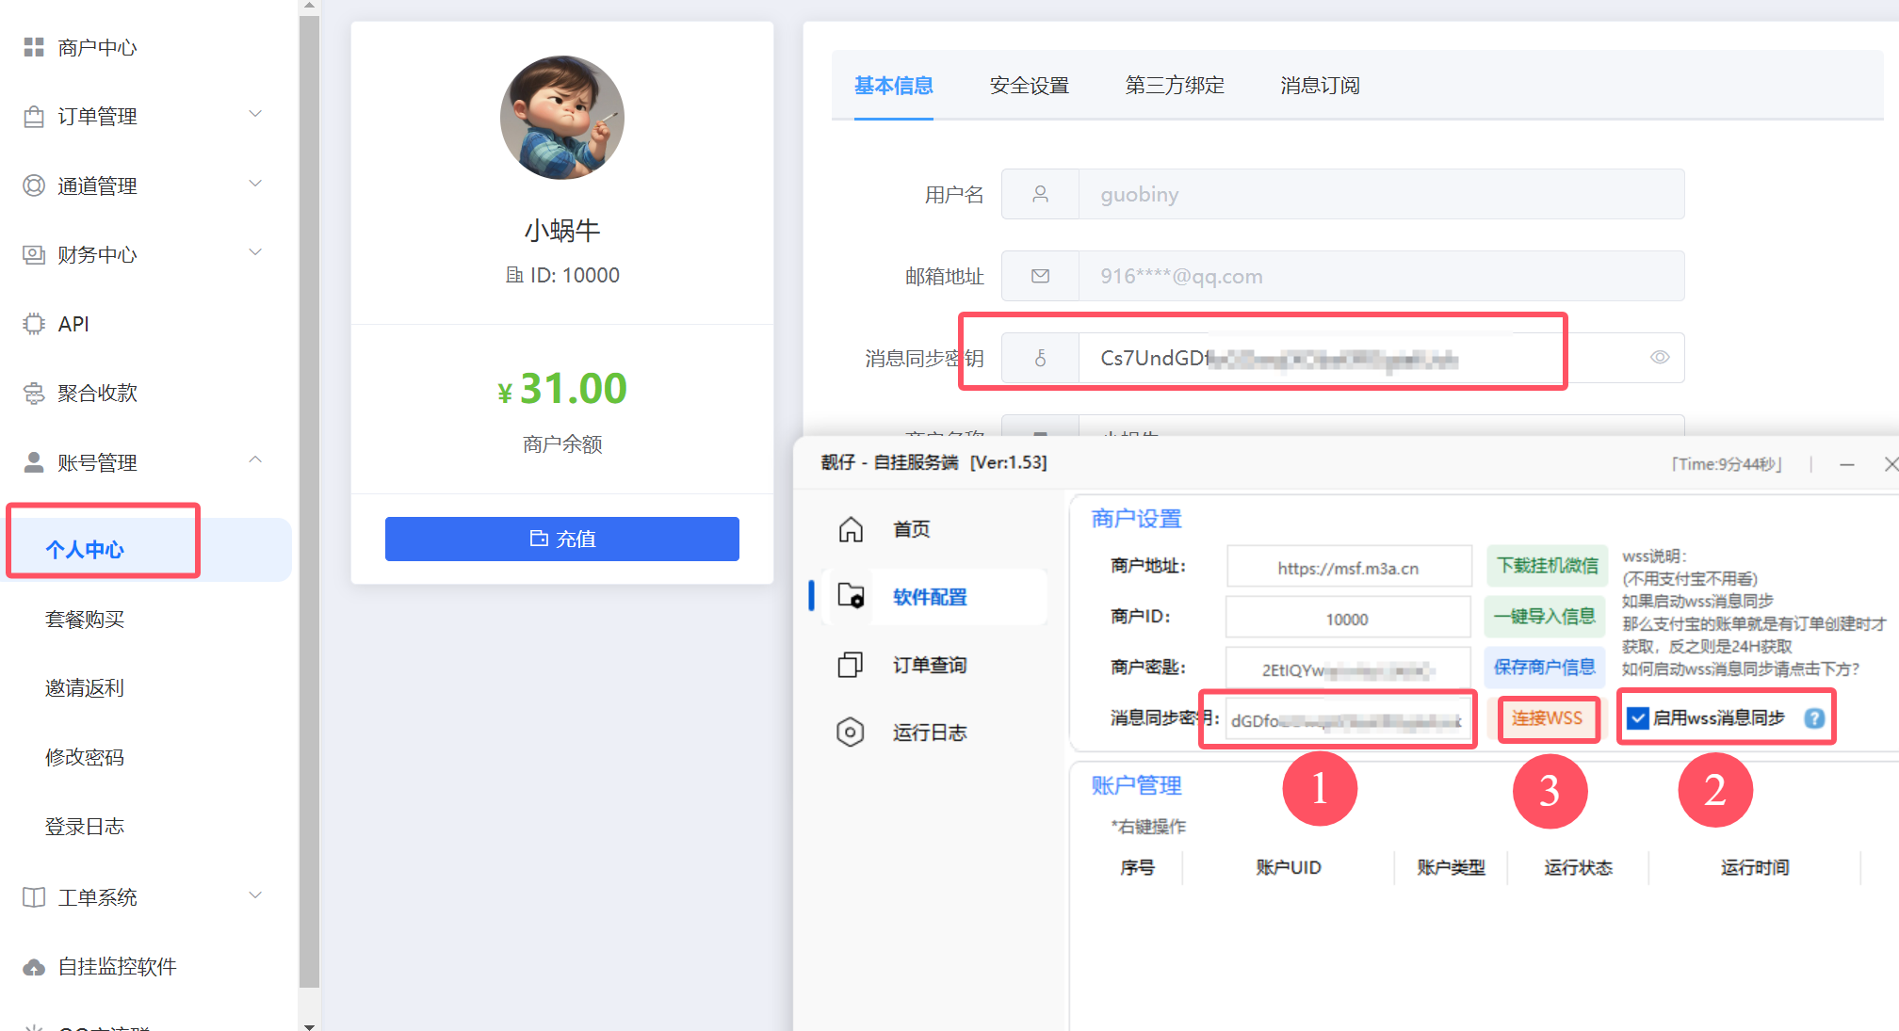Click 连接WSS button
Screen dimensions: 1899x1031
(x=1548, y=718)
